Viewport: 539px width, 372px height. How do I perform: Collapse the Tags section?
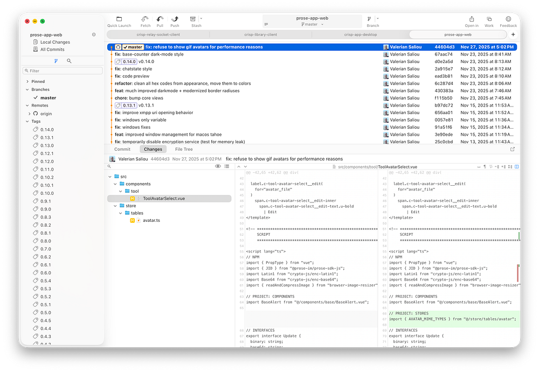click(x=27, y=122)
